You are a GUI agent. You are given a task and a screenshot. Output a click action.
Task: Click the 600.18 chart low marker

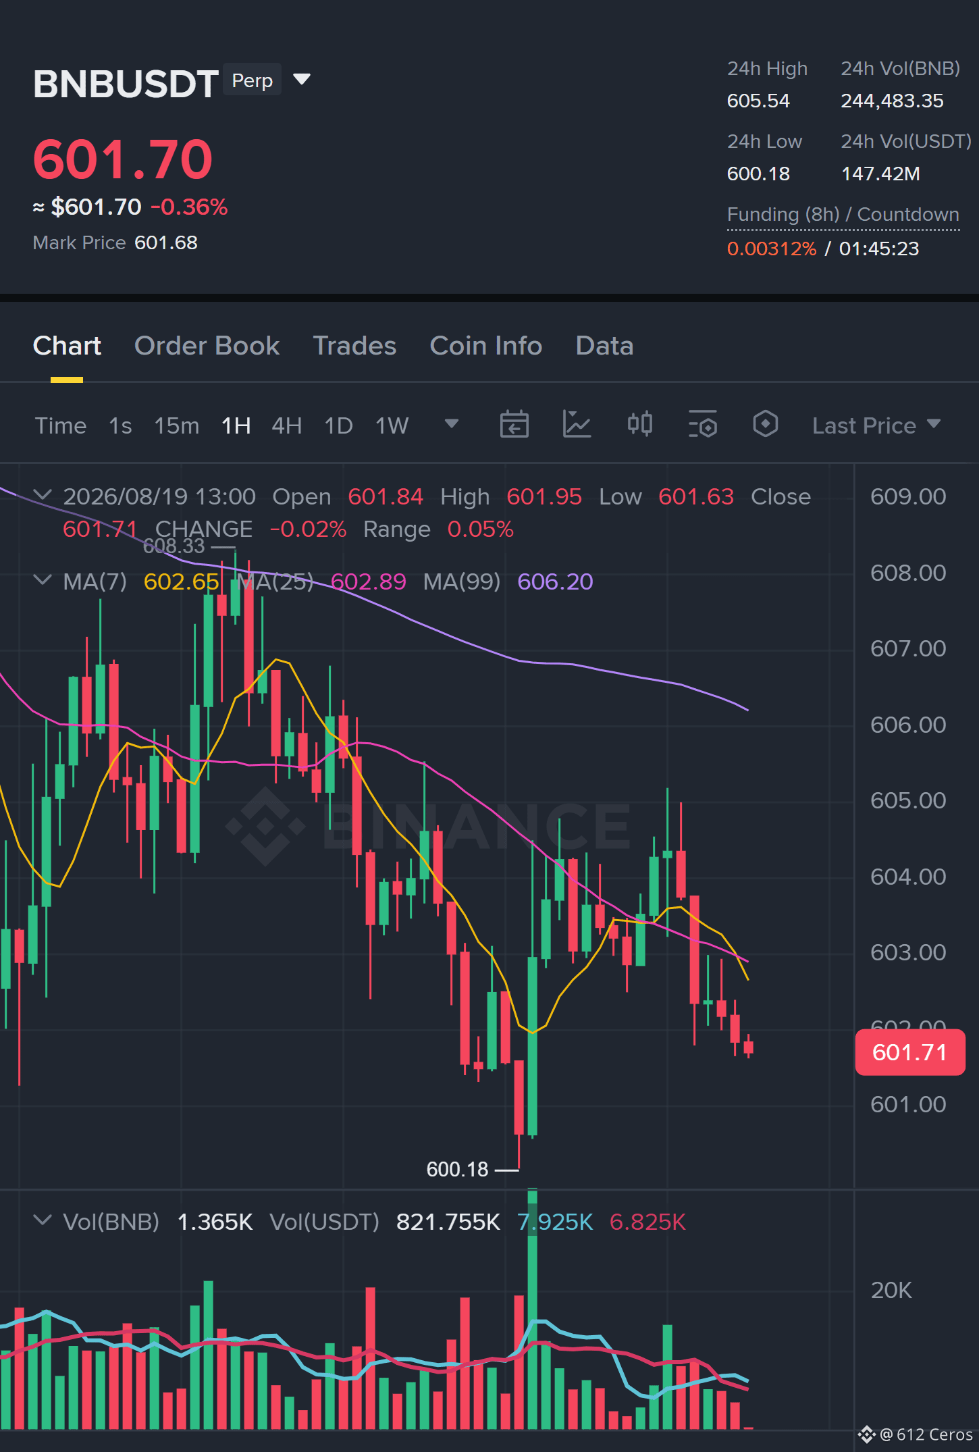[x=457, y=1169]
